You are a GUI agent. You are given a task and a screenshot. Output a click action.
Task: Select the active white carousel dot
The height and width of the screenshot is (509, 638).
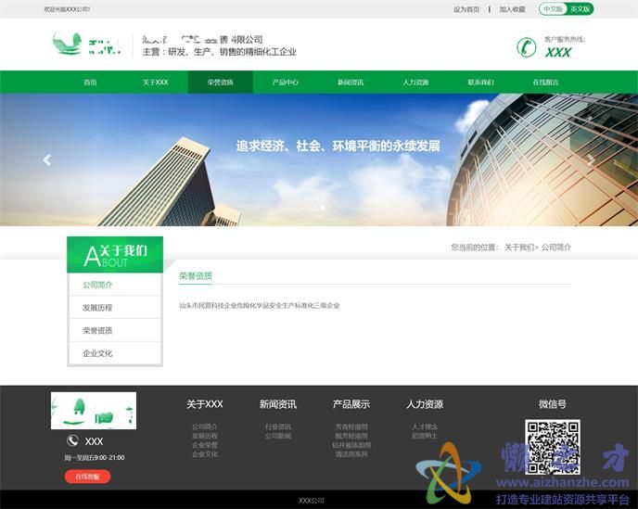[x=323, y=208]
